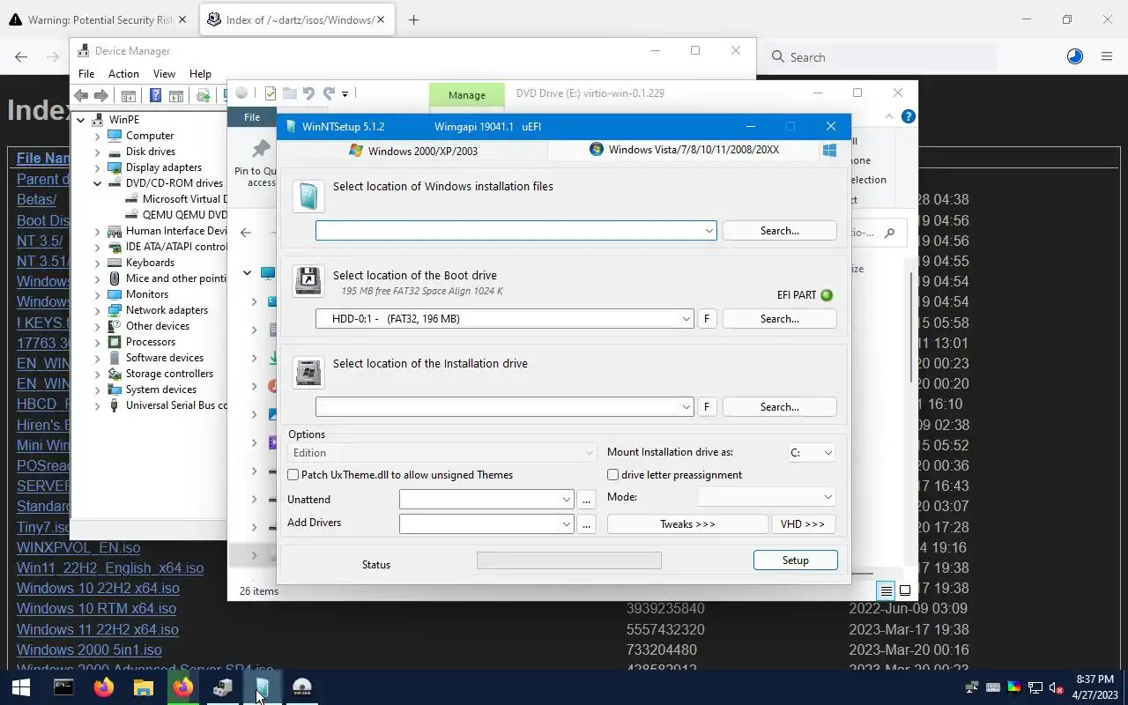The image size is (1128, 705).
Task: Collapse DVD/CD-ROM drives node
Action: coord(98,183)
